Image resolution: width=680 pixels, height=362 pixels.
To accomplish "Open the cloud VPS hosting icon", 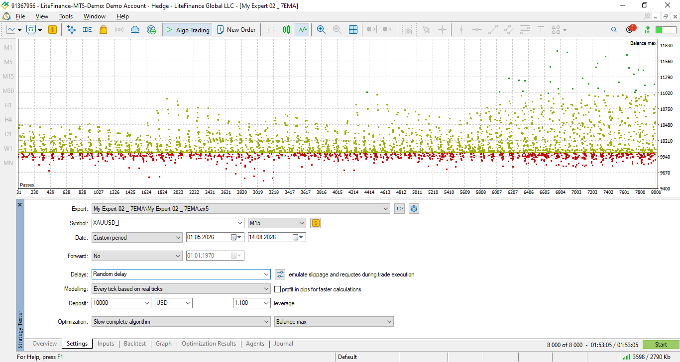I will [x=135, y=30].
